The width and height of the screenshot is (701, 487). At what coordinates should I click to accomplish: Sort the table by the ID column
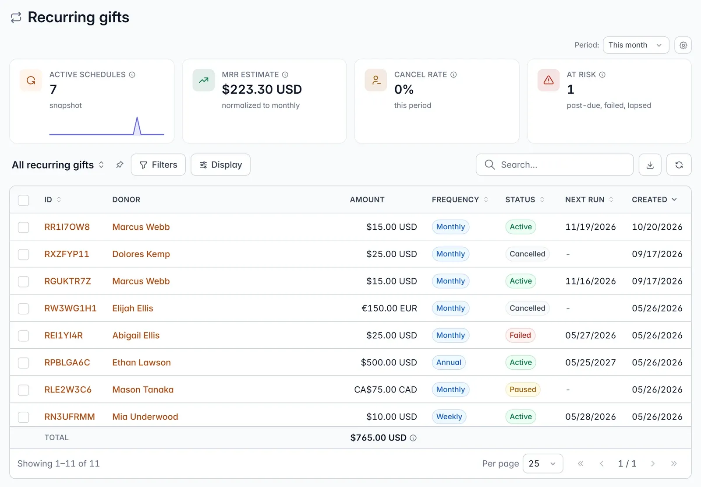pyautogui.click(x=53, y=200)
